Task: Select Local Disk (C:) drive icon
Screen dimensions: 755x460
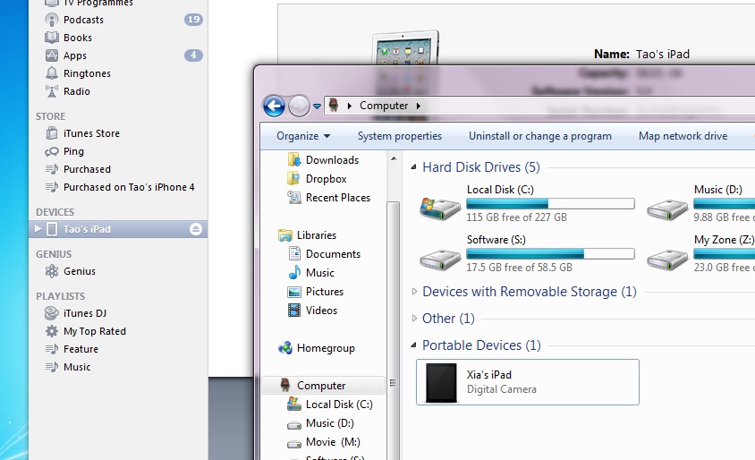Action: pos(440,209)
